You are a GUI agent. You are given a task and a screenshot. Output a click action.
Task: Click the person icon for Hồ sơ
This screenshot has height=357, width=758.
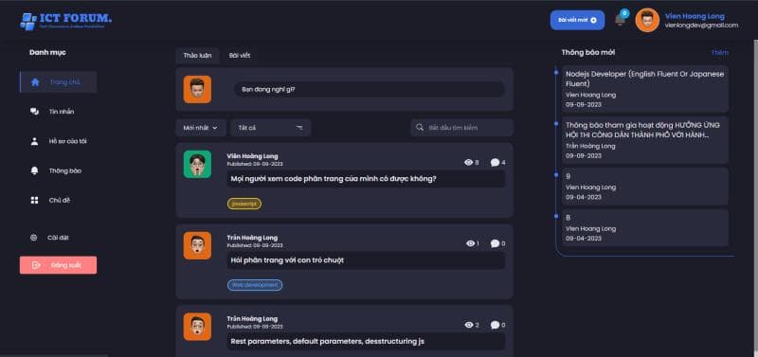point(34,141)
